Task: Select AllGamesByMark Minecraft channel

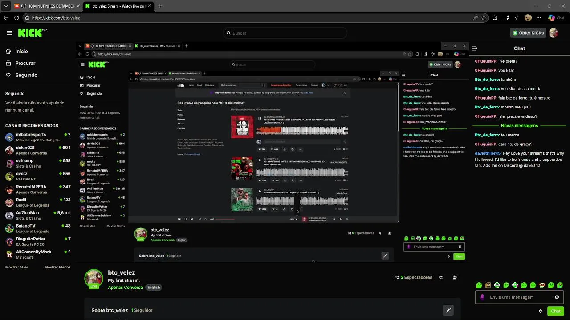Action: pyautogui.click(x=38, y=254)
